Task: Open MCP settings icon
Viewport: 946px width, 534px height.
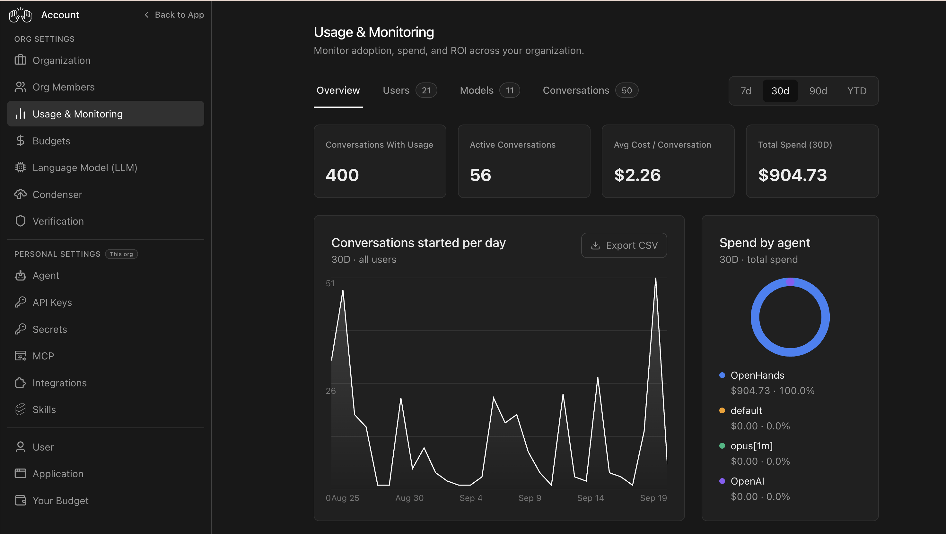Action: tap(21, 356)
